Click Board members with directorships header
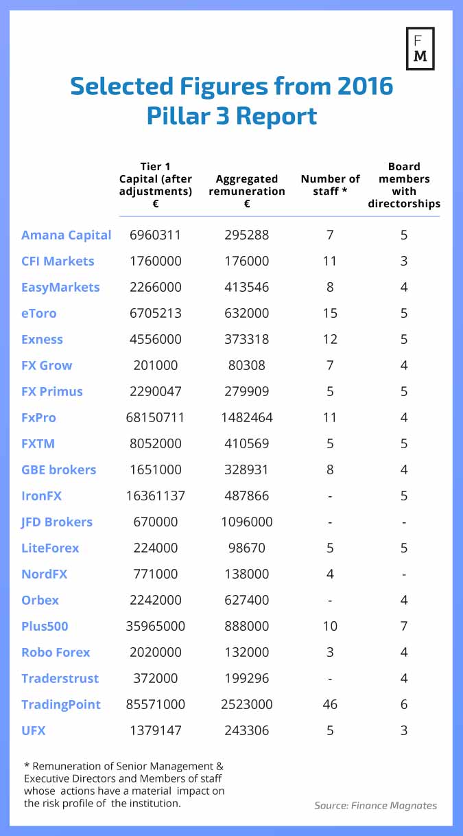The image size is (463, 836). [x=404, y=185]
